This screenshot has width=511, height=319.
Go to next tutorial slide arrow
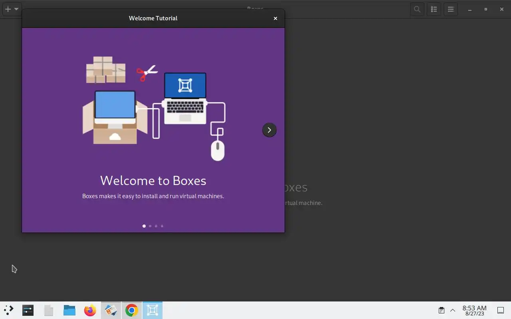(x=269, y=130)
